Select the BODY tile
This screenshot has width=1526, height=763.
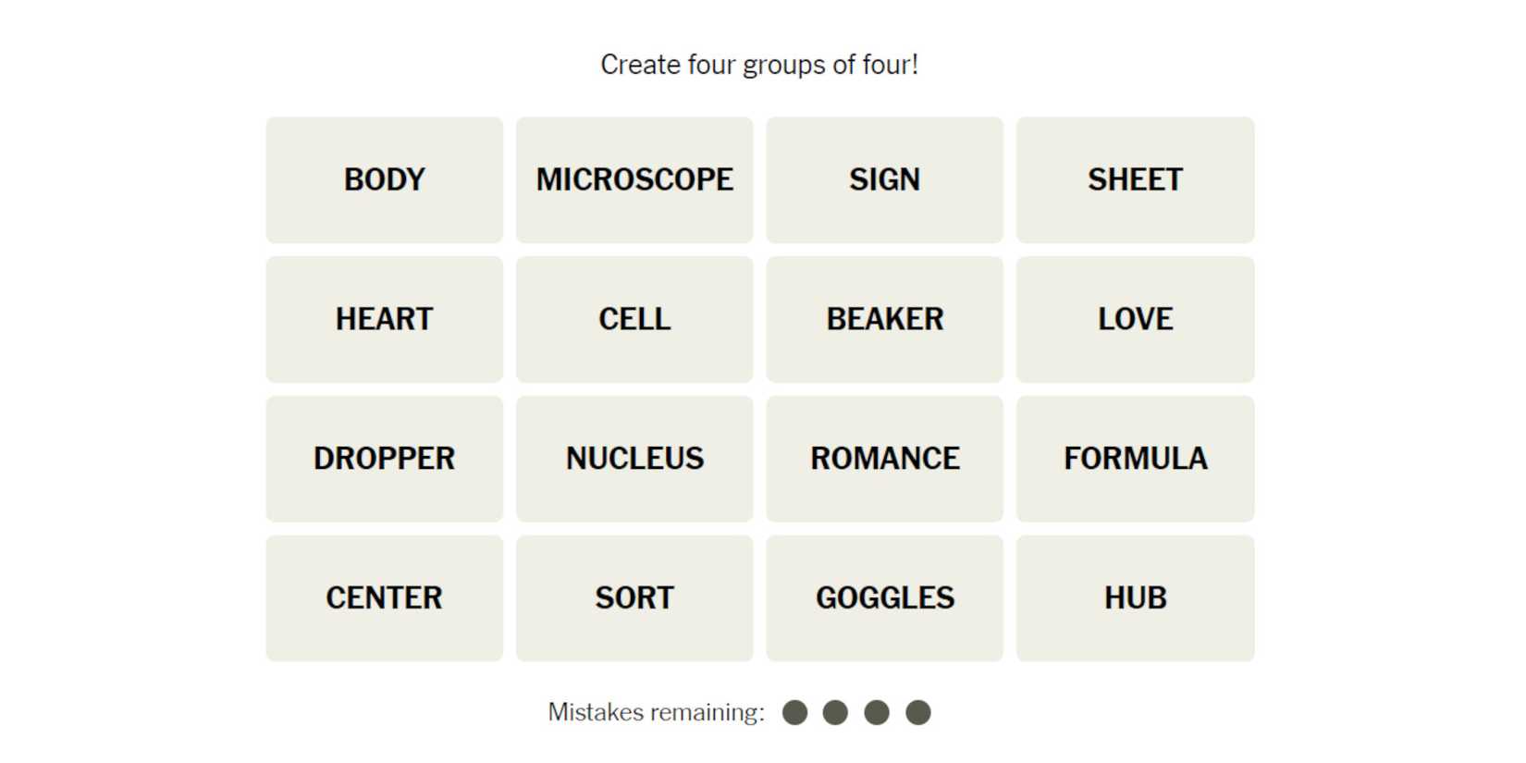[x=384, y=179]
